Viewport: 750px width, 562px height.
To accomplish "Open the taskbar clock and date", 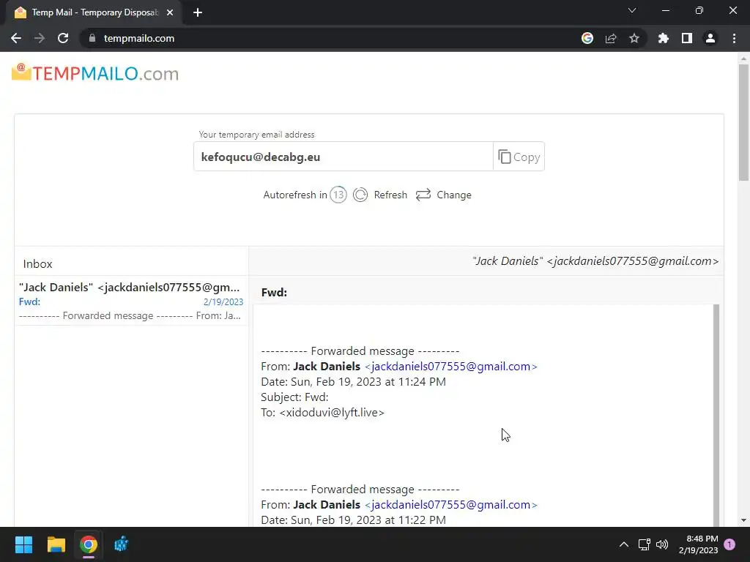I will (x=698, y=544).
